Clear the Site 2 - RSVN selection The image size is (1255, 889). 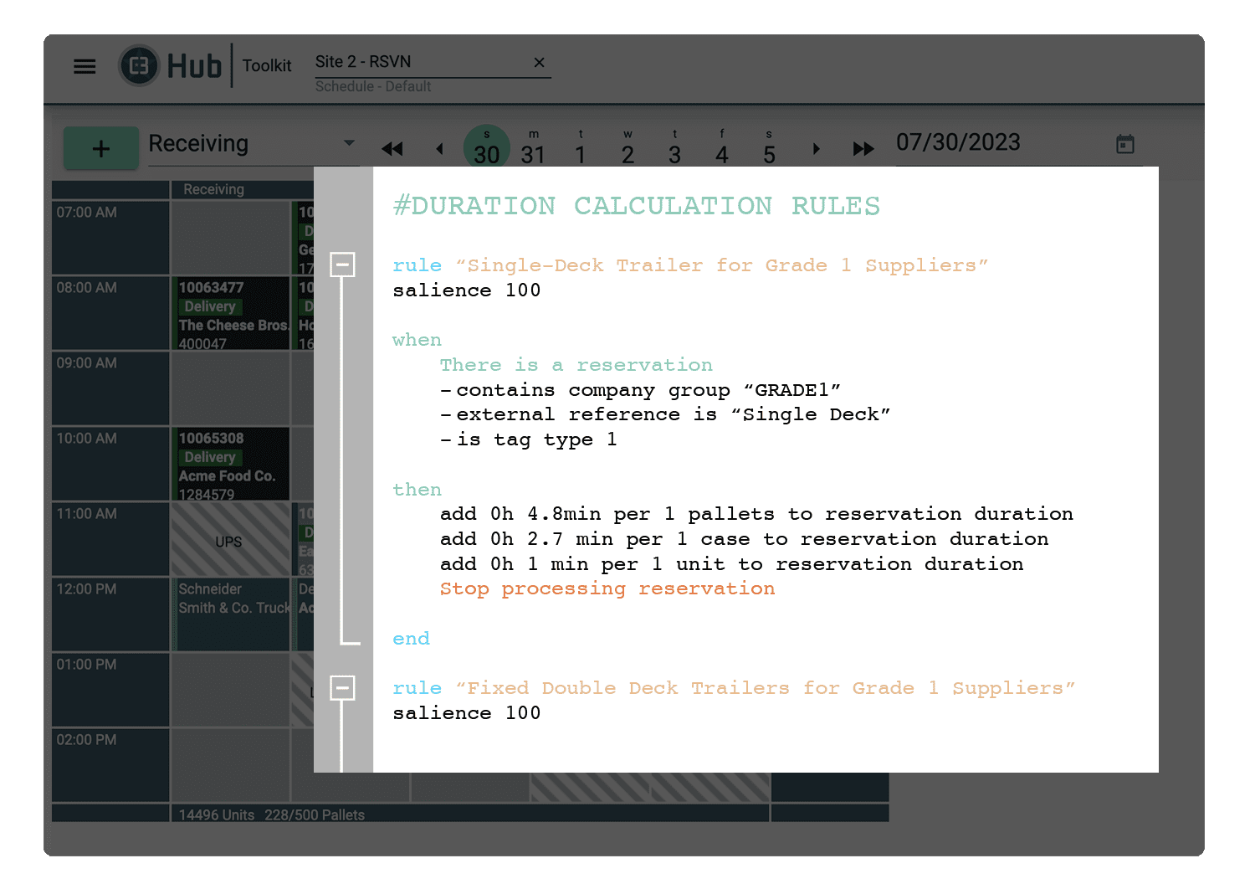point(539,63)
